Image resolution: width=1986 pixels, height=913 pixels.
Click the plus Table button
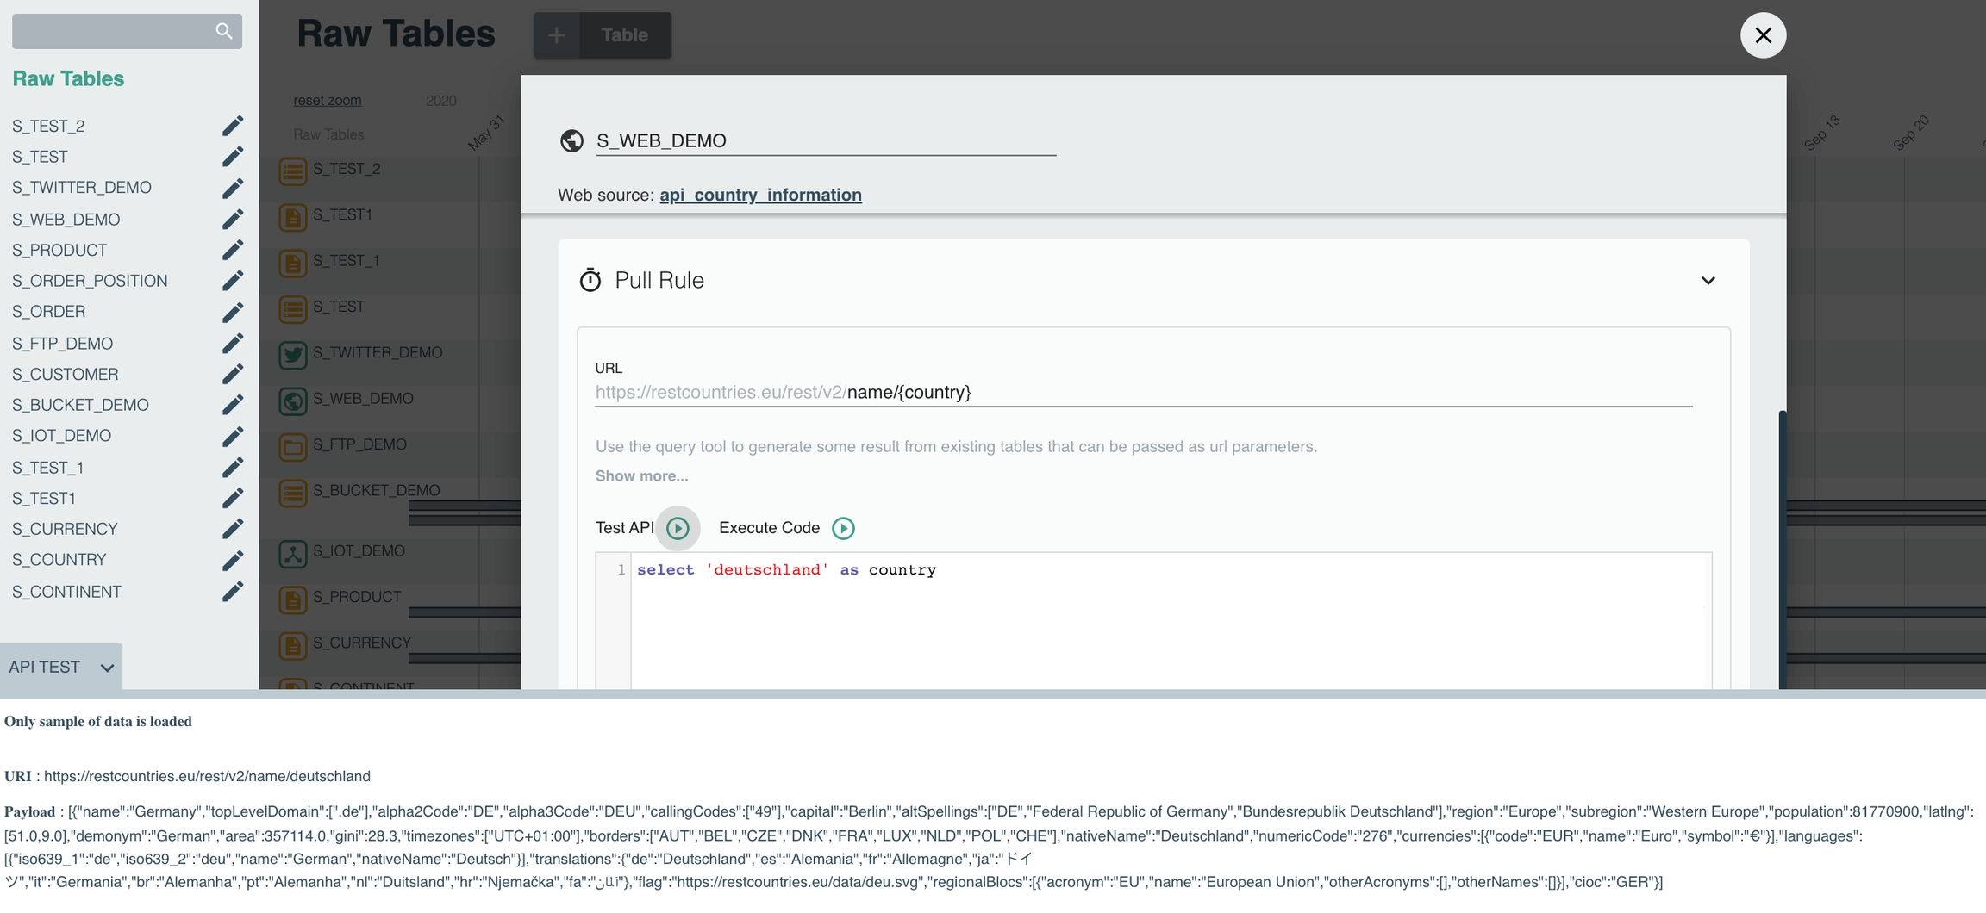pos(602,35)
